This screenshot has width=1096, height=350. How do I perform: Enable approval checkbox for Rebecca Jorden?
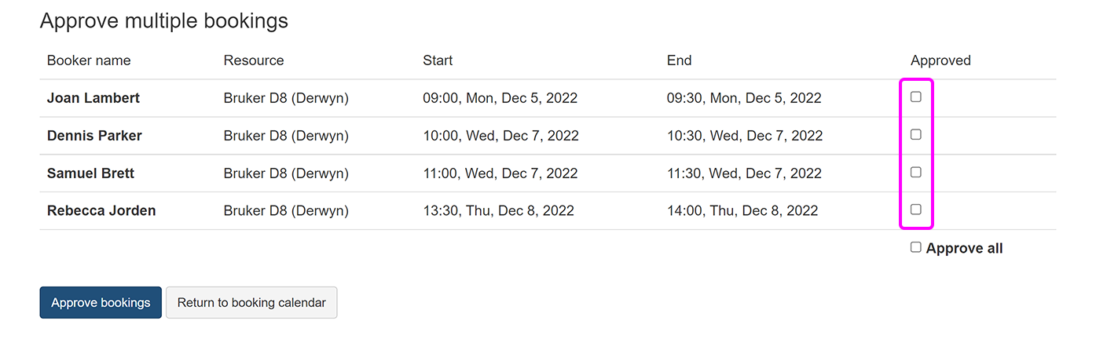pyautogui.click(x=915, y=210)
